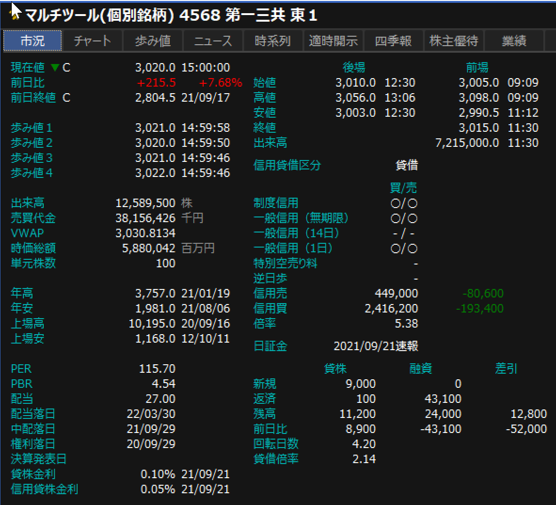Image resolution: width=556 pixels, height=505 pixels.
Task: Click the 融資 column header
Action: click(421, 369)
